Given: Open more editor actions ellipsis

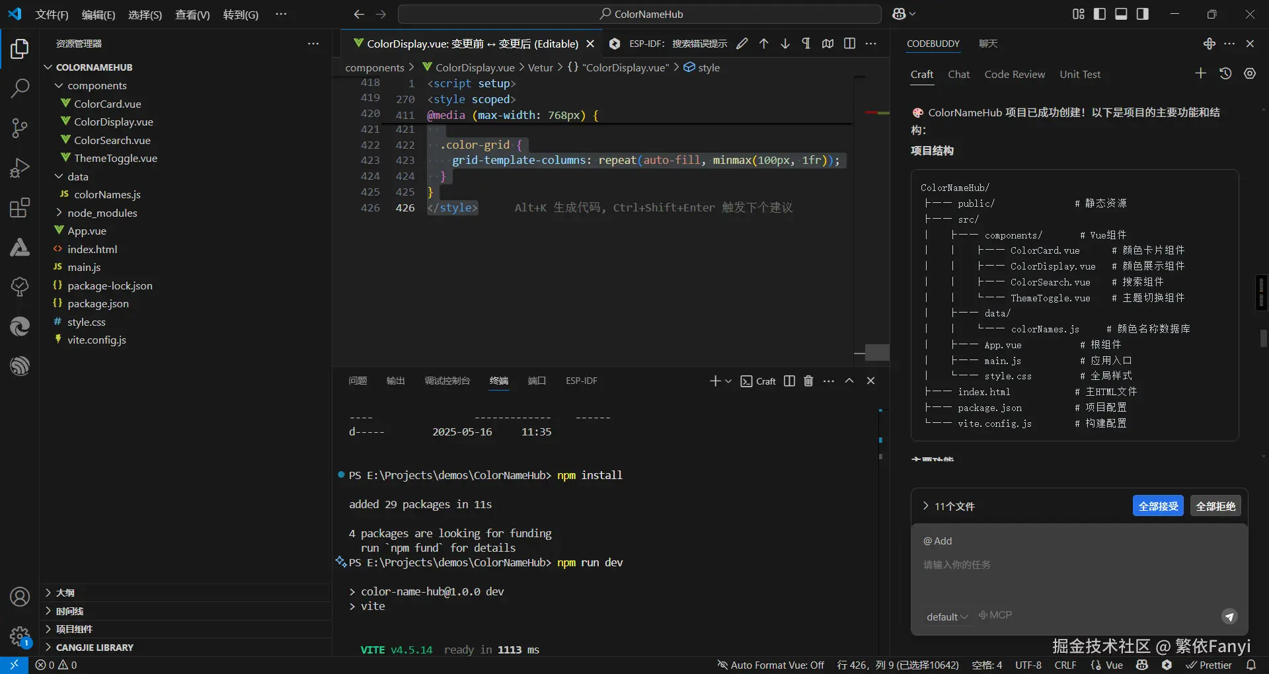Looking at the screenshot, I should [x=871, y=44].
